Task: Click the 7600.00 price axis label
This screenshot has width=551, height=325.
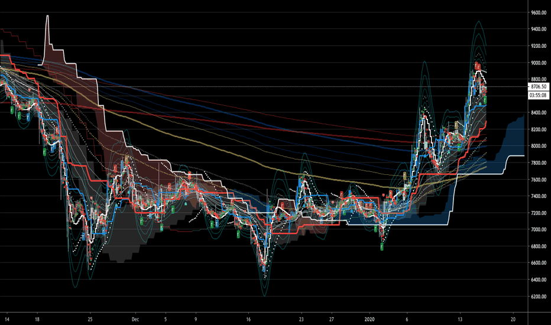Action: 539,180
